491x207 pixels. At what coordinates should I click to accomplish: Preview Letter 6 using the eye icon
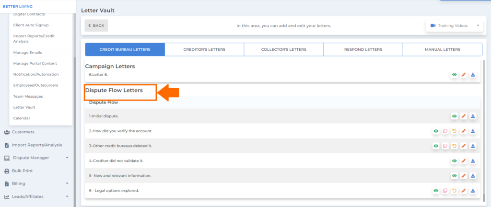[x=455, y=75]
